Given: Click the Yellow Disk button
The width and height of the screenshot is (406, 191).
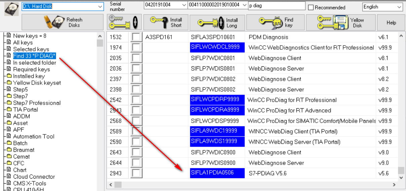Looking at the screenshot, I should 341,22.
